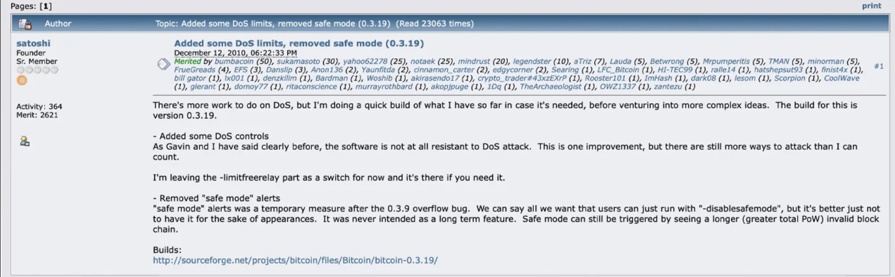Click the #1 post number link
This screenshot has height=277, width=895.
pos(879,66)
